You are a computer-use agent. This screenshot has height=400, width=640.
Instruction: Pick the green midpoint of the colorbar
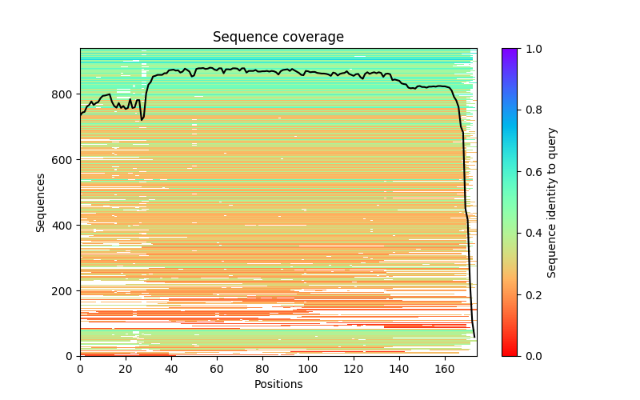(510, 202)
